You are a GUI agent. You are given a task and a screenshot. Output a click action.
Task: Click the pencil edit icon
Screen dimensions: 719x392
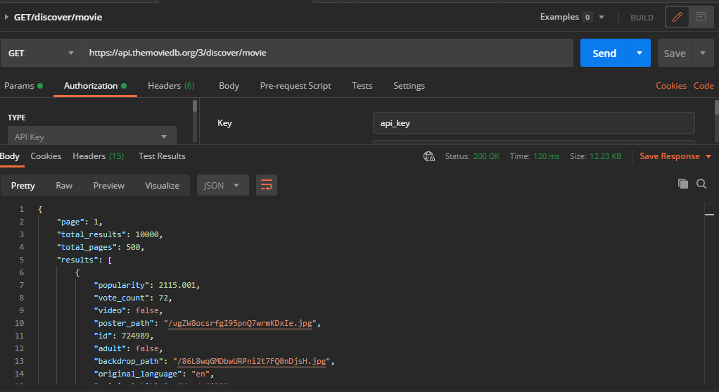tap(677, 18)
